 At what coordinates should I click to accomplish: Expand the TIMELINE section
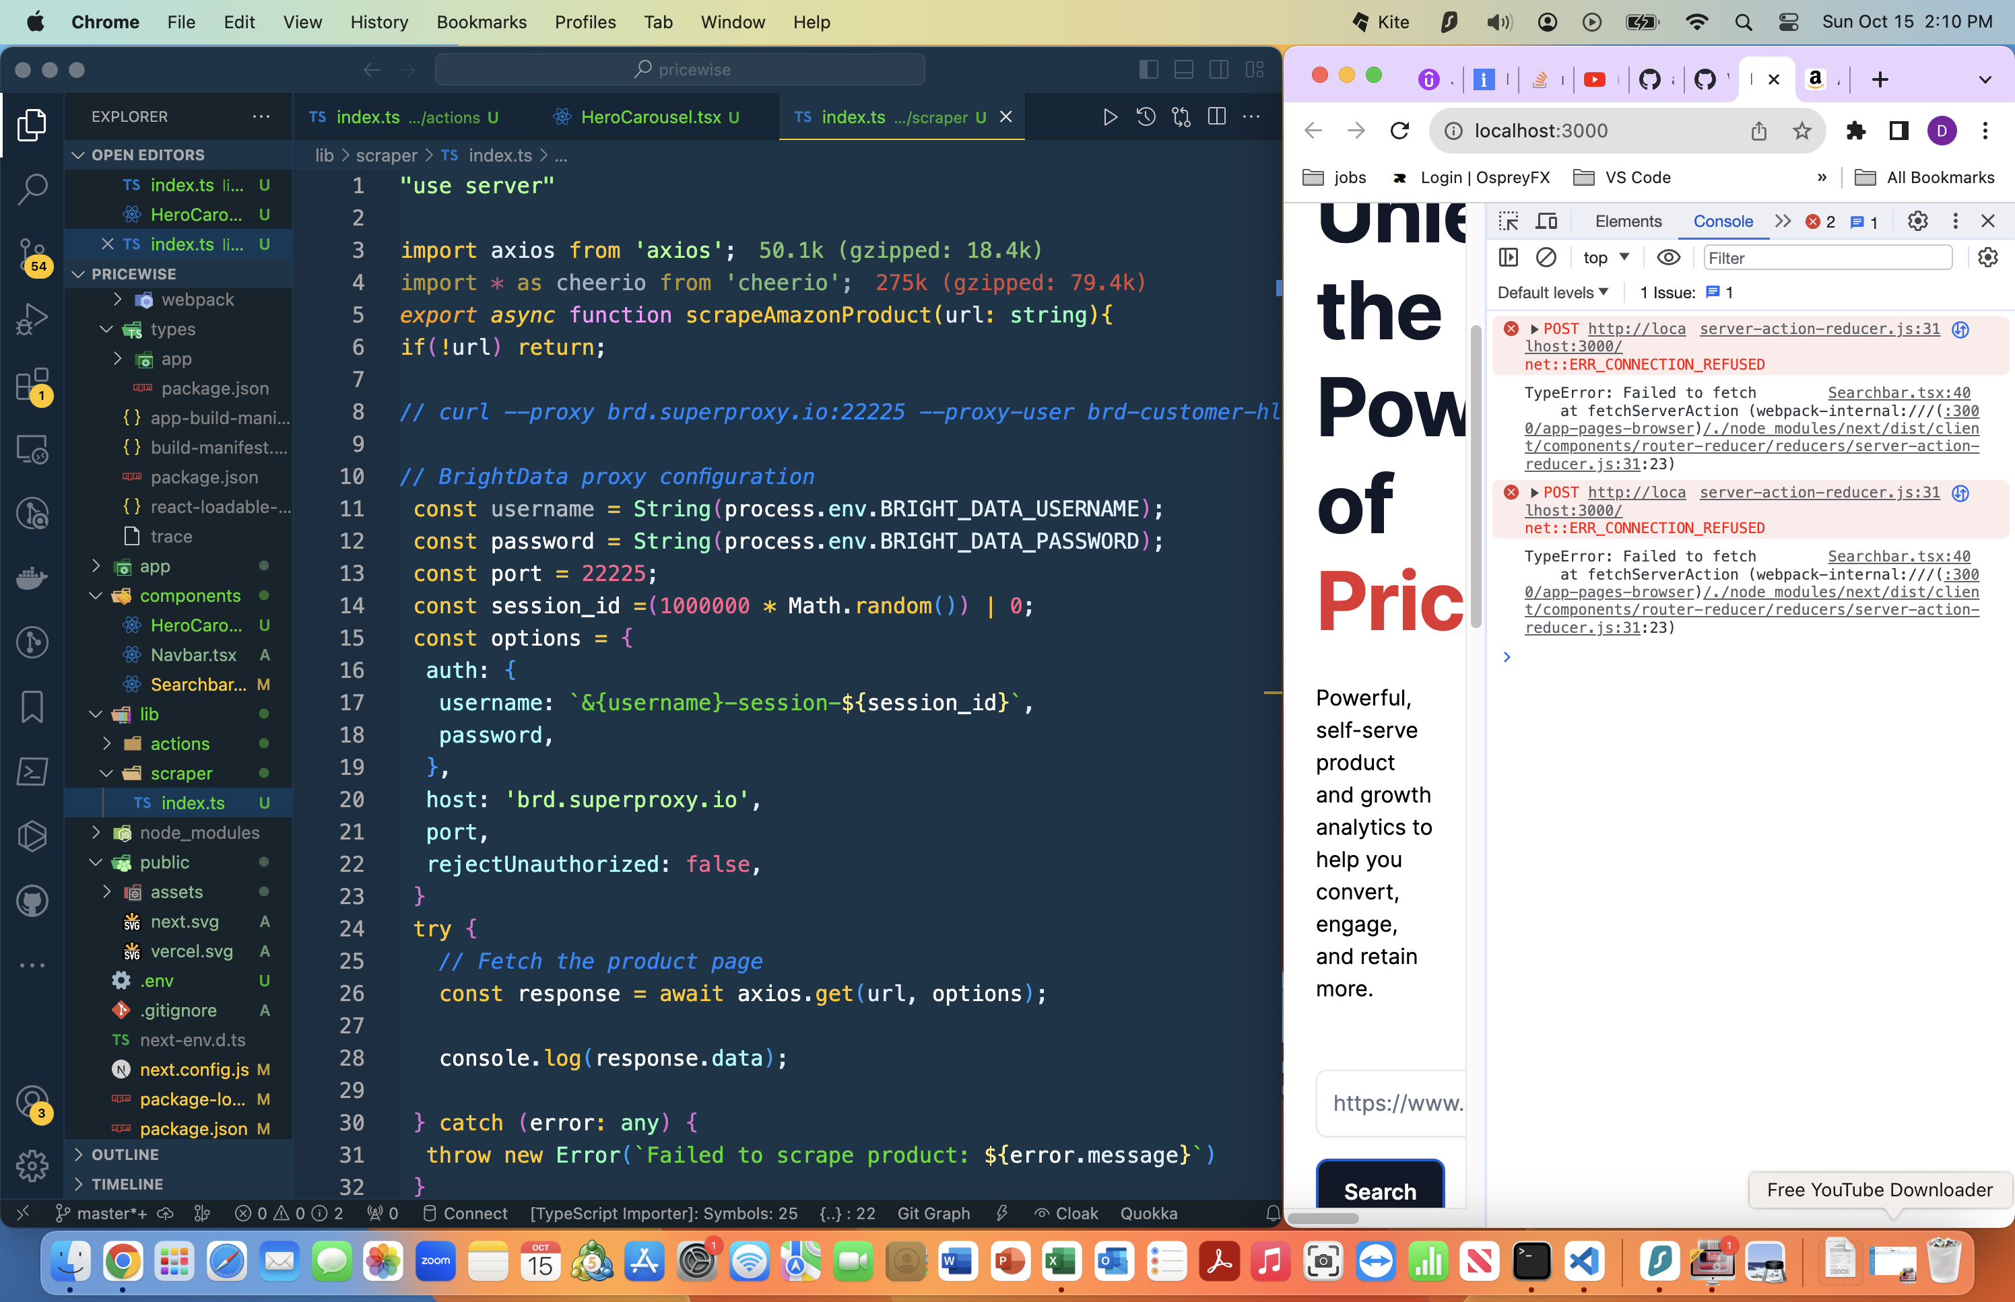coord(179,1184)
